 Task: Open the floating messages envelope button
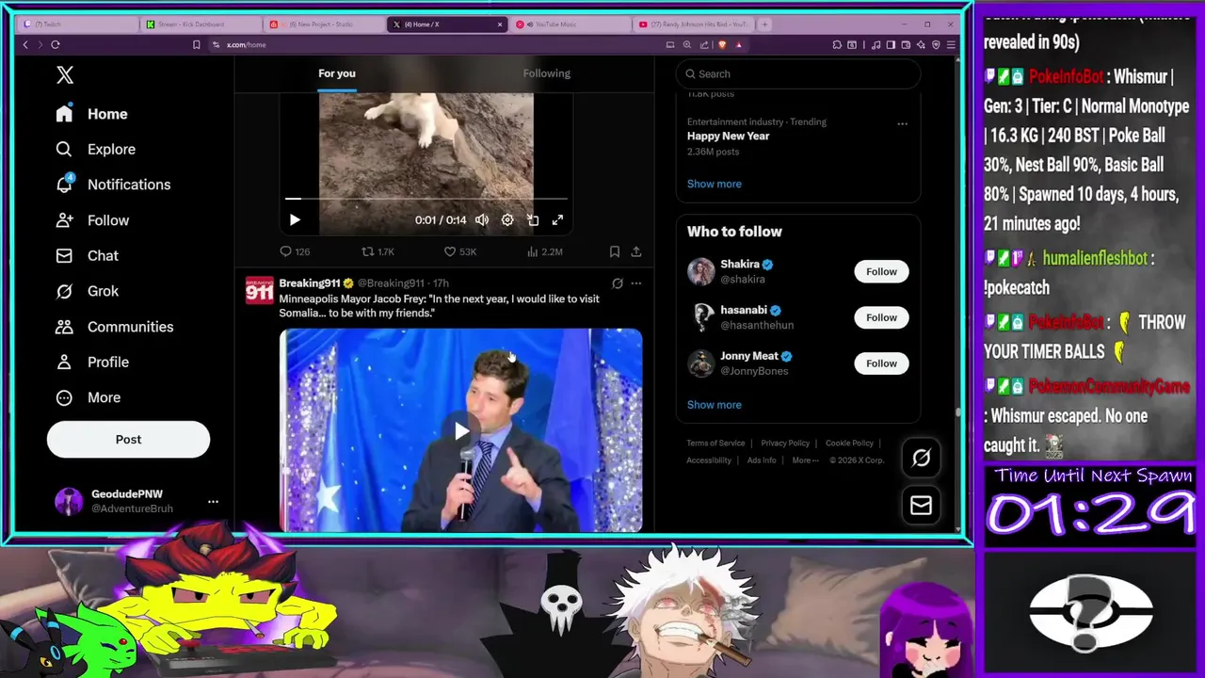pos(921,506)
